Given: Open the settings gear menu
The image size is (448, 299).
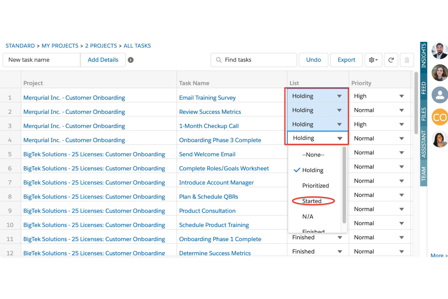Looking at the screenshot, I should pyautogui.click(x=373, y=60).
